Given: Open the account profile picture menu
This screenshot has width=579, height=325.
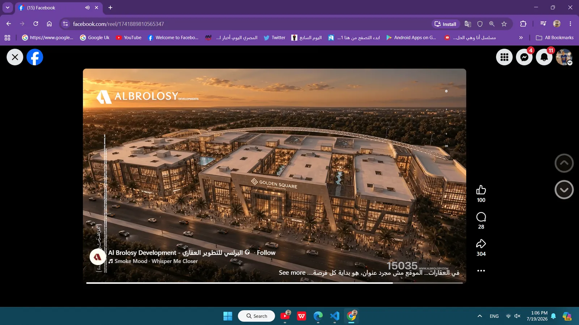Looking at the screenshot, I should (564, 57).
